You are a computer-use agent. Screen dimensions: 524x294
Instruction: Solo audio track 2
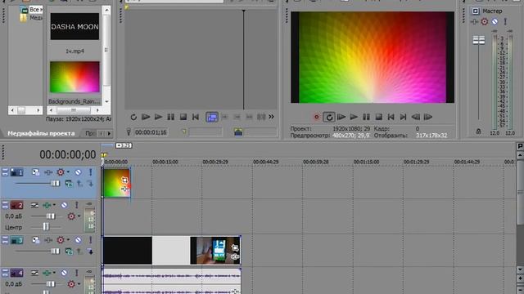click(x=76, y=205)
